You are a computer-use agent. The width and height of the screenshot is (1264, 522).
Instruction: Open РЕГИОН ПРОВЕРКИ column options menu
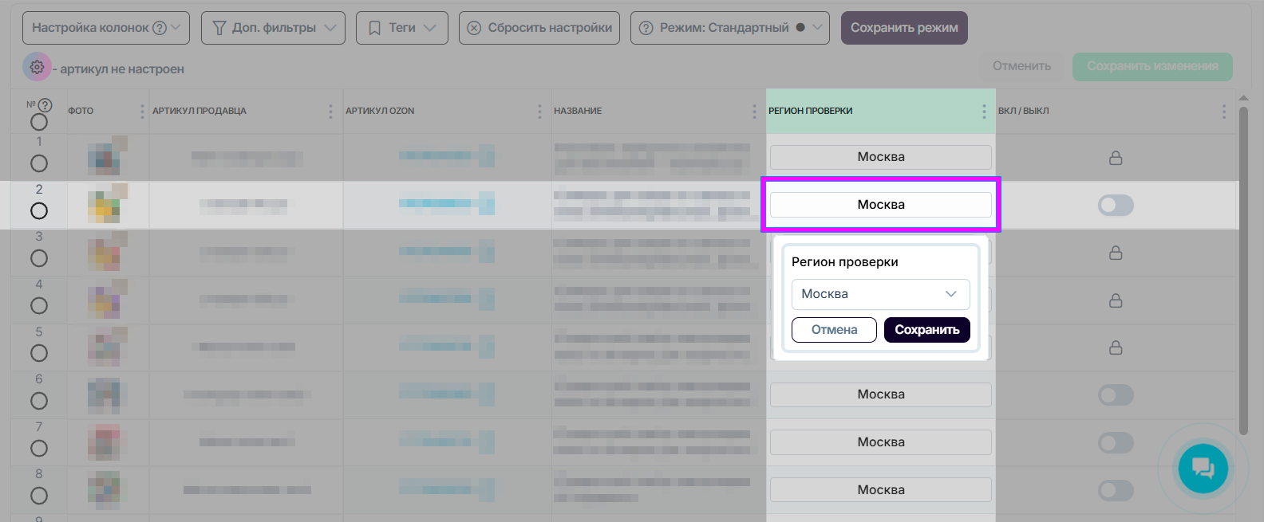[984, 112]
